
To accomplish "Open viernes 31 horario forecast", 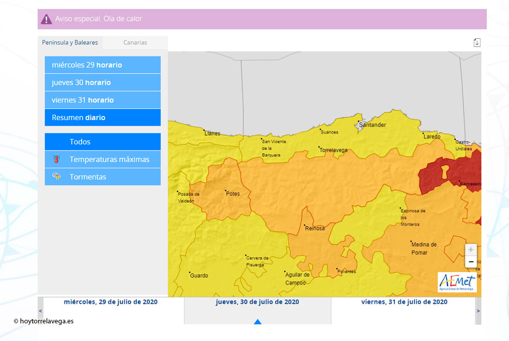I will click(102, 100).
